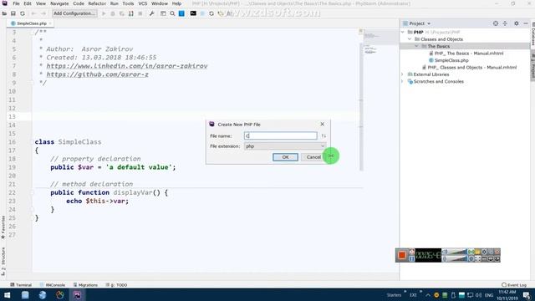
Task: Click the Synchronize toolbar icon
Action: tap(23, 13)
